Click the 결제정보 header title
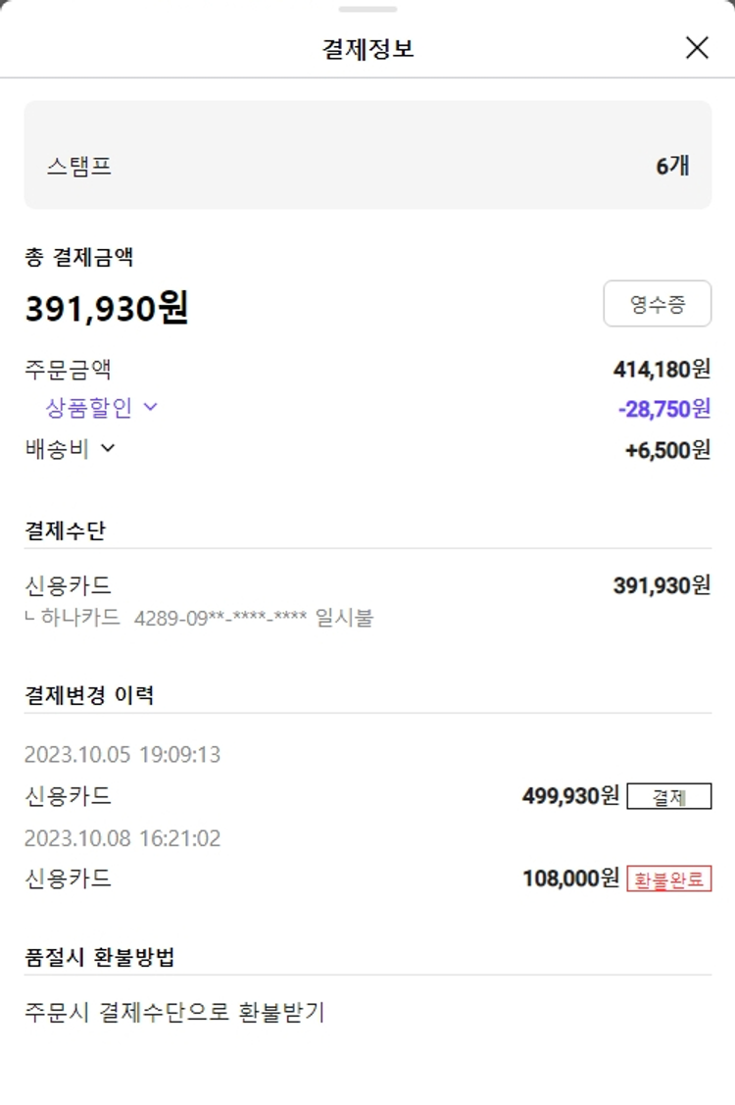The width and height of the screenshot is (735, 1105). pos(367,48)
